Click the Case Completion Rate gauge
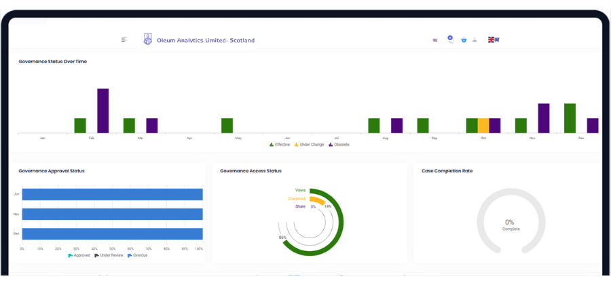 (x=511, y=225)
